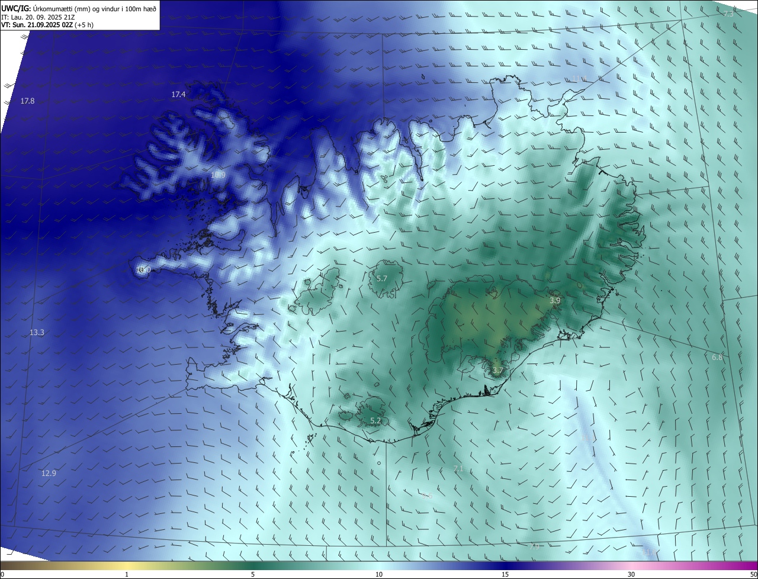Click the colorbar tick label 10
Screen dimensions: 758x579
click(379, 574)
